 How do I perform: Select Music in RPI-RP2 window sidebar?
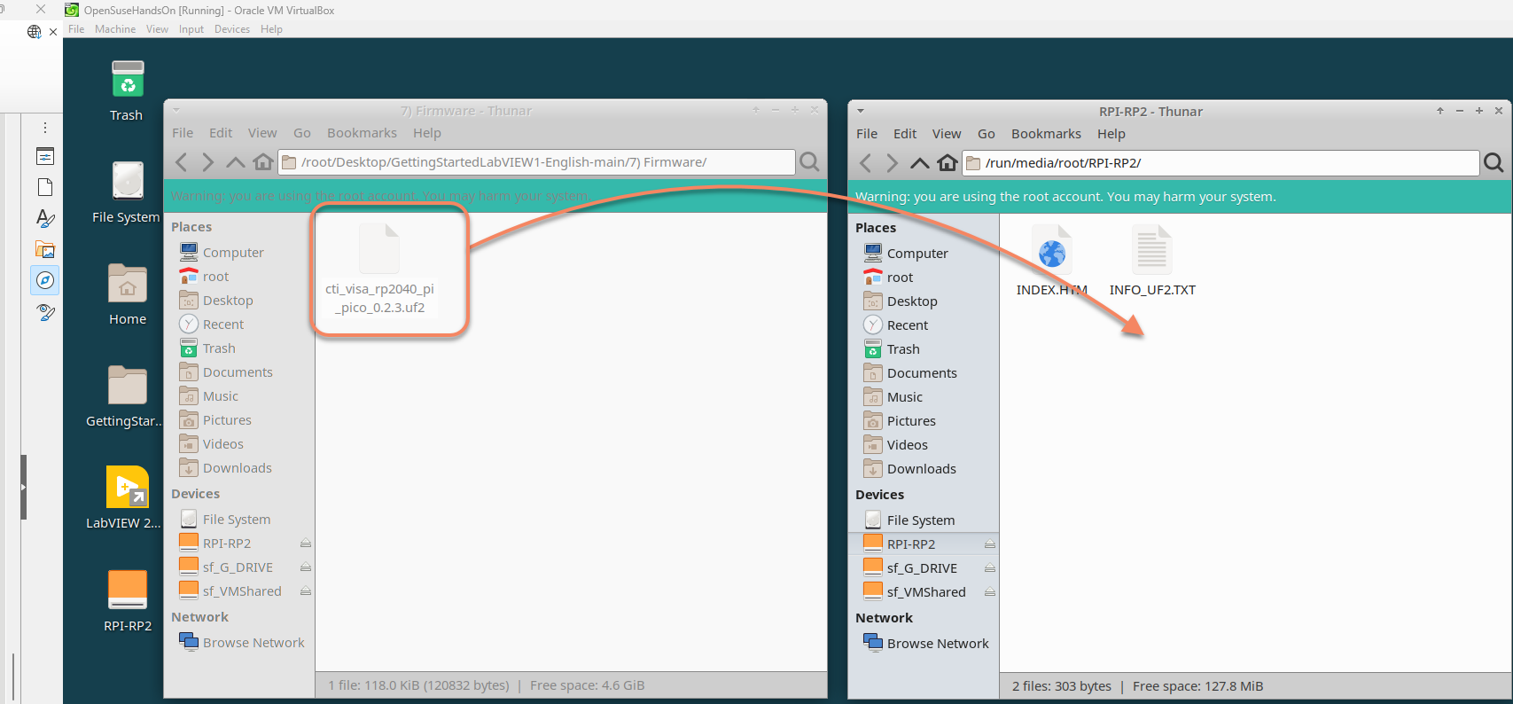[x=923, y=397]
